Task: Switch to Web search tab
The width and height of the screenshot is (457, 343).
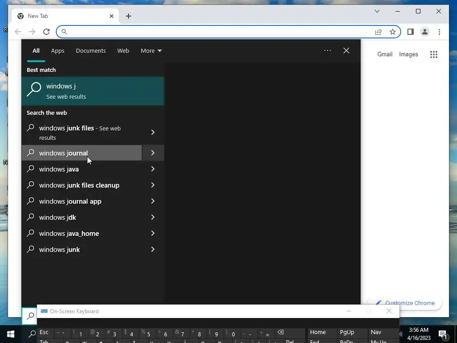Action: click(x=123, y=51)
